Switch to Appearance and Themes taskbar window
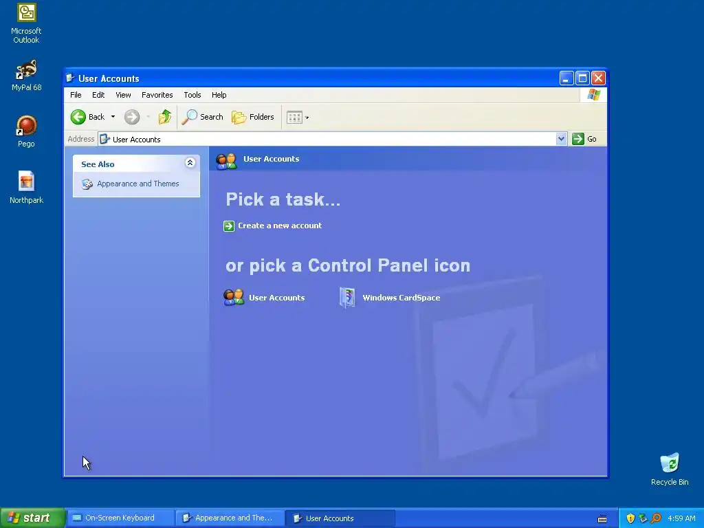 (230, 518)
